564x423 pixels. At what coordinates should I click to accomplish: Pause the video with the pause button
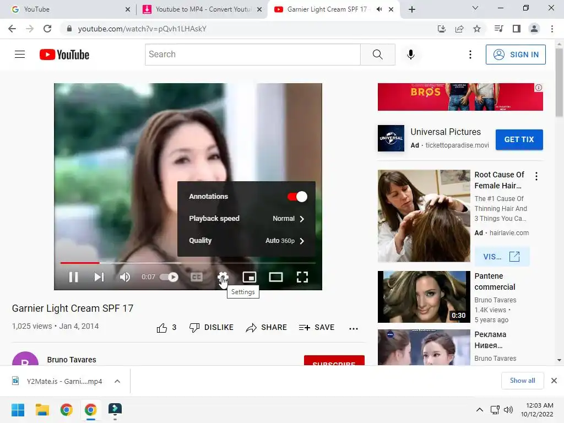tap(73, 277)
